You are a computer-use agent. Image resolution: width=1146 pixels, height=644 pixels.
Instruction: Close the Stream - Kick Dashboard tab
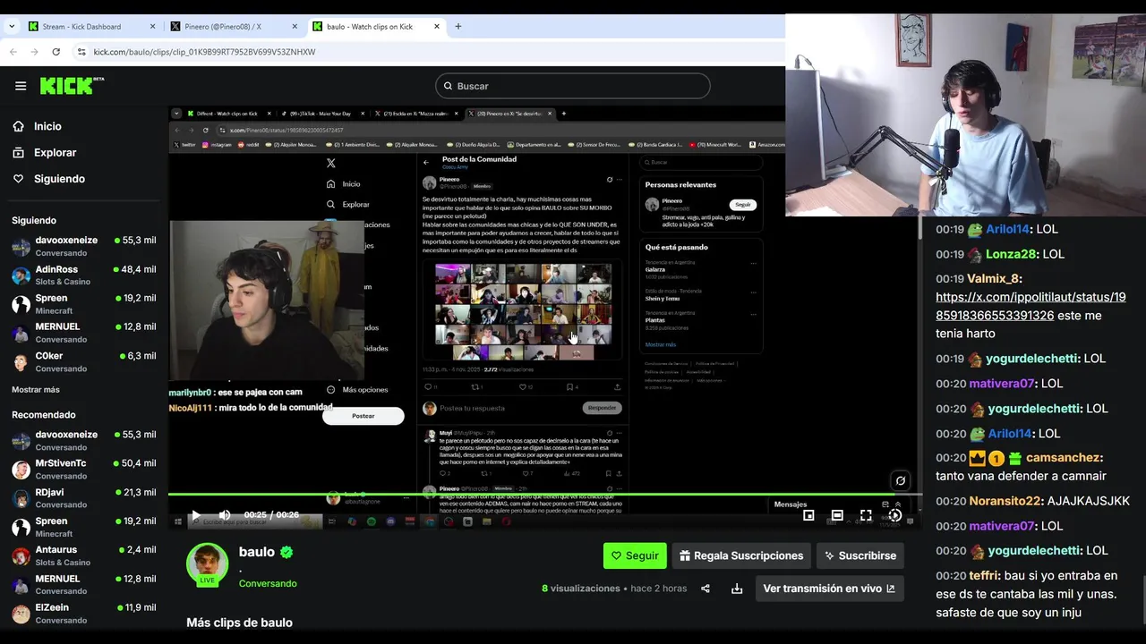point(152,26)
